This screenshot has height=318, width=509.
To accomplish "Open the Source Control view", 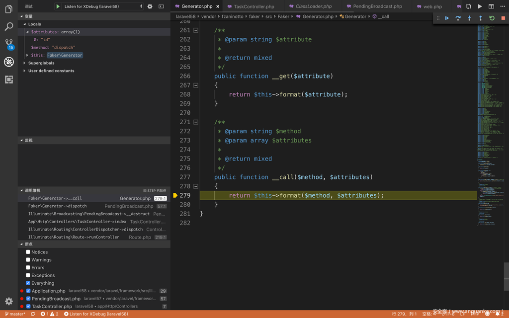I will pos(8,44).
